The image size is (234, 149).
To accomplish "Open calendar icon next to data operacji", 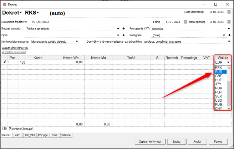I will (x=229, y=22).
